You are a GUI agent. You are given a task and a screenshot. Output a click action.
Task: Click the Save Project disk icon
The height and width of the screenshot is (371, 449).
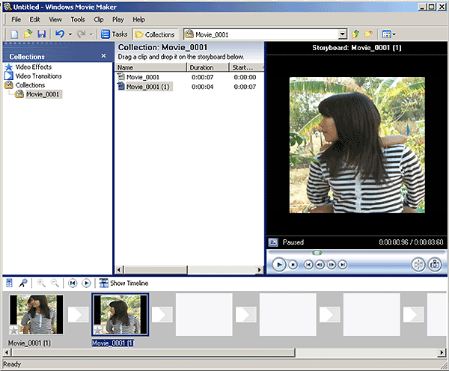(42, 34)
